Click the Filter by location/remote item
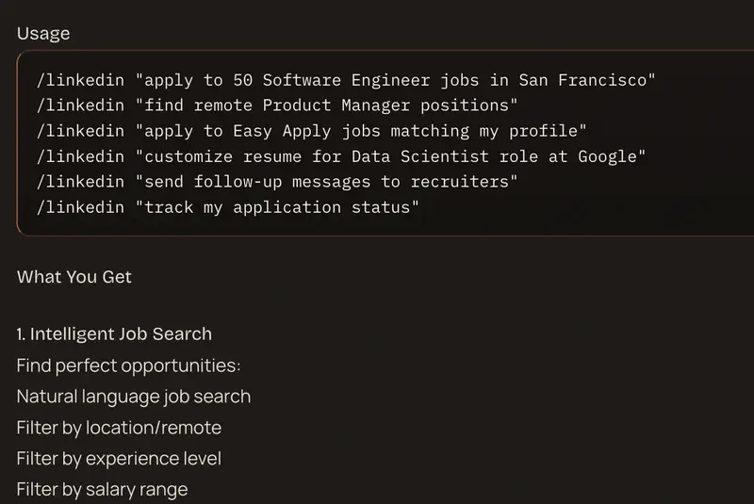Image resolution: width=754 pixels, height=504 pixels. tap(119, 428)
